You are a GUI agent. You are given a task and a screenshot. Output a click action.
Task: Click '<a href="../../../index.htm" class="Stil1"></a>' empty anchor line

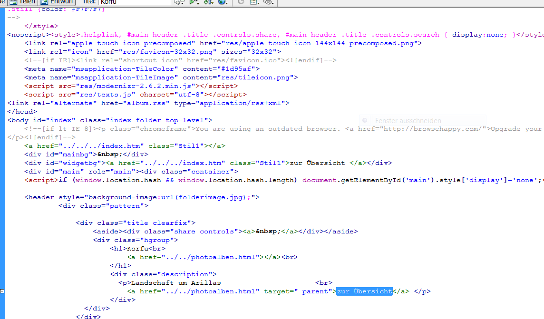(x=125, y=146)
